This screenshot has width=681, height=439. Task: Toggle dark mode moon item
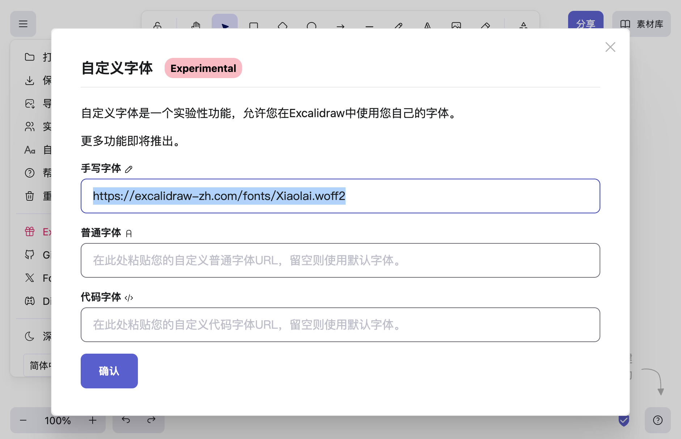(34, 336)
